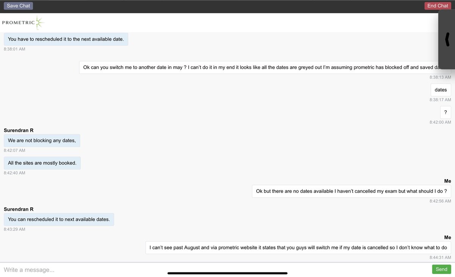Click the "?" message bubble
Viewport: 455px width, 277px height.
click(x=446, y=112)
